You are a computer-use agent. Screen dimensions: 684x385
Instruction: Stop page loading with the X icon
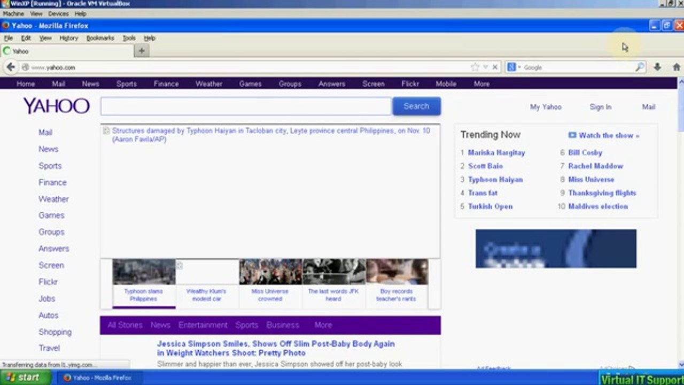tap(495, 67)
